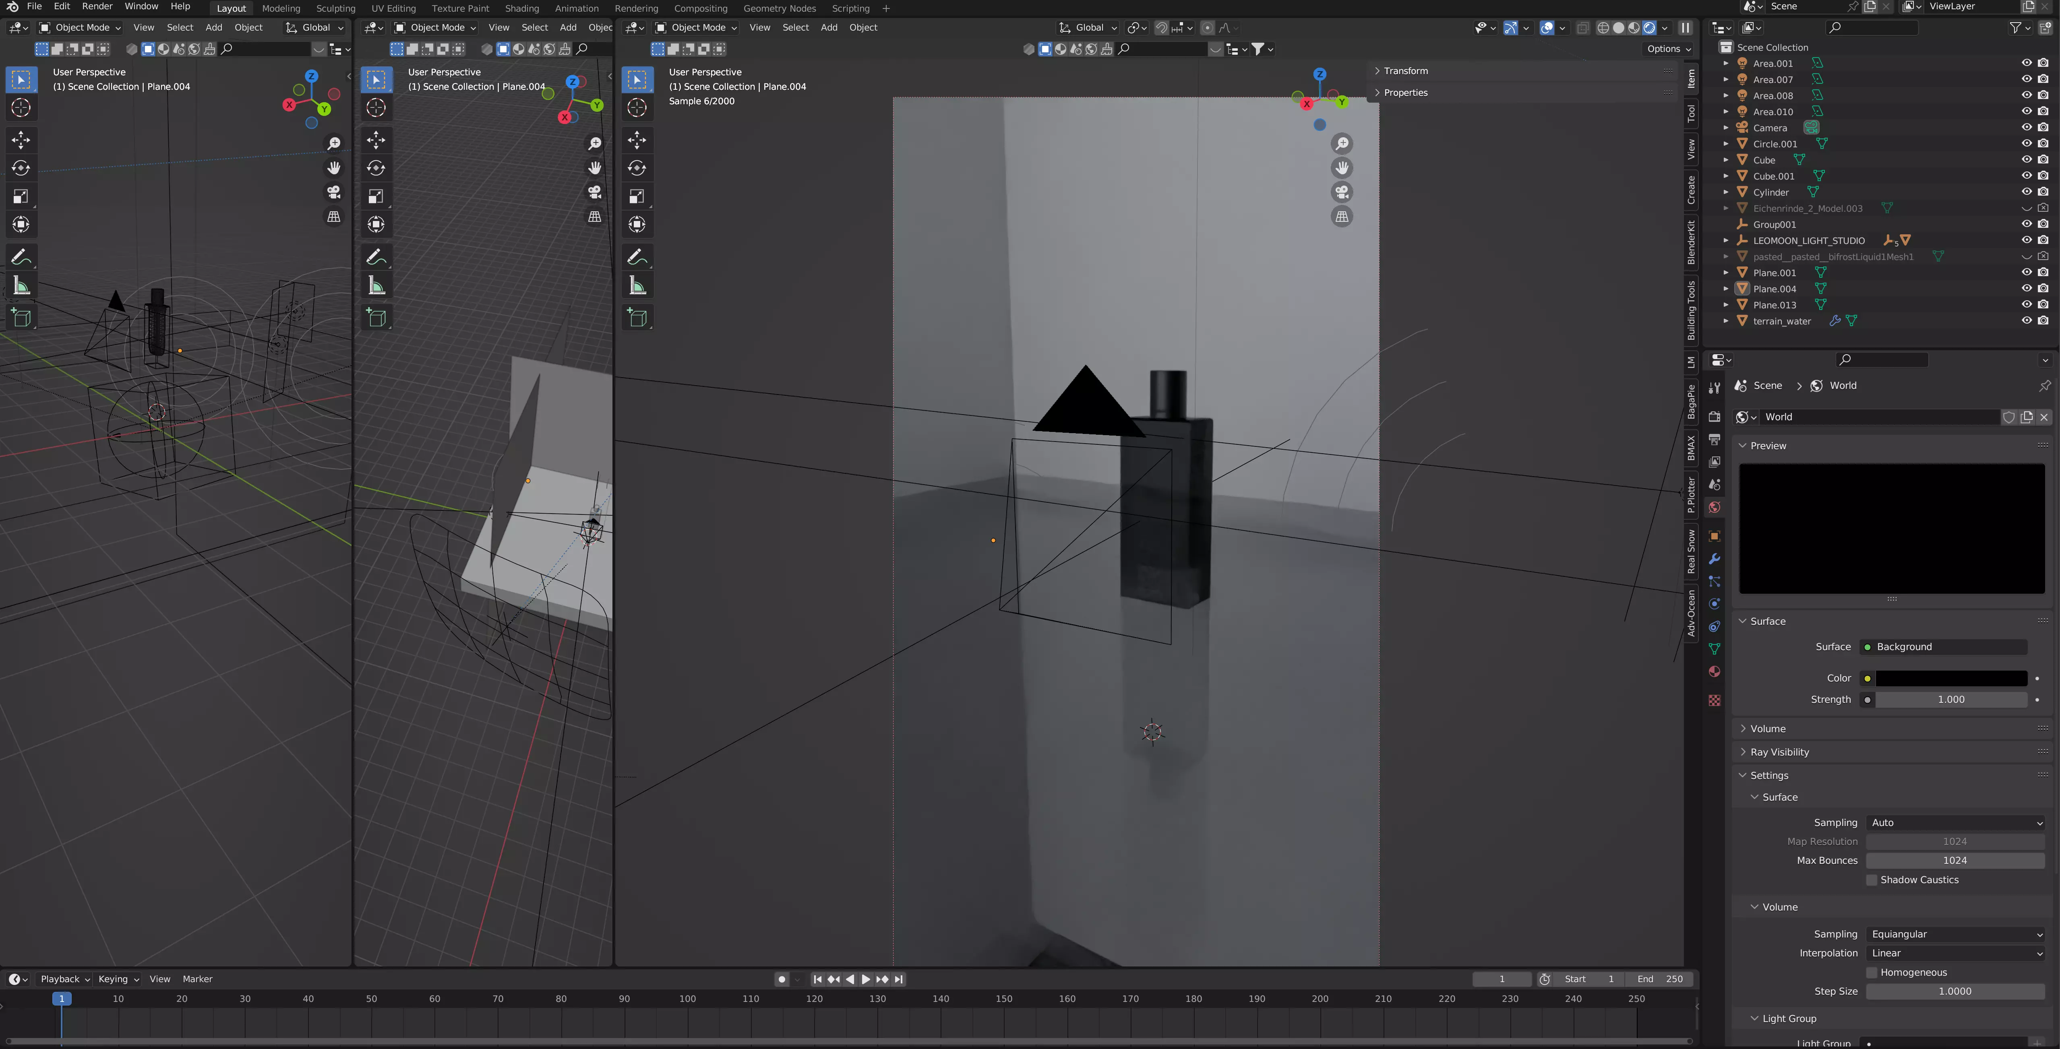Select the Add Cube tool in the right viewport
Screen dimensions: 2060x1049
coord(637,318)
